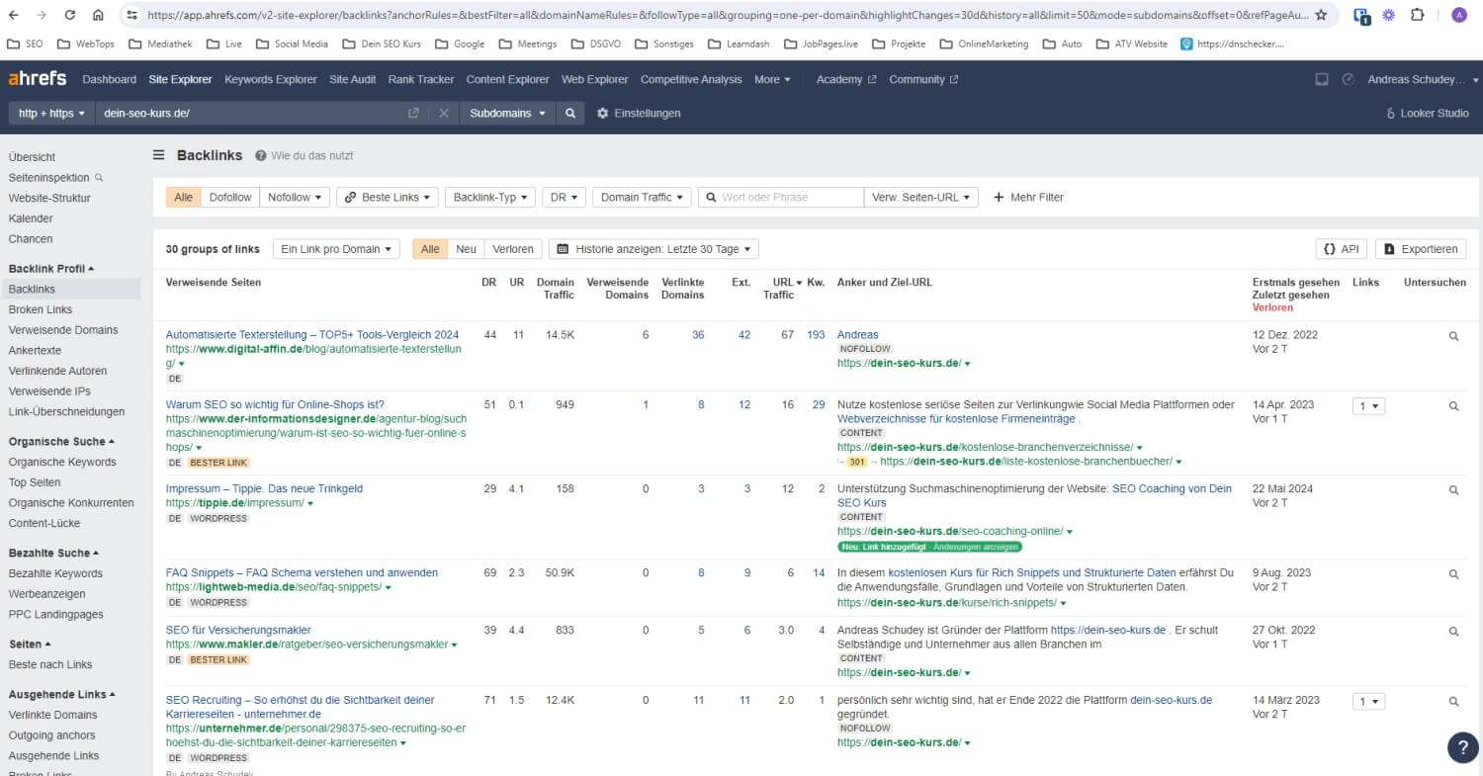Open Verweisende Domains in the sidebar
1483x776 pixels.
pyautogui.click(x=63, y=330)
